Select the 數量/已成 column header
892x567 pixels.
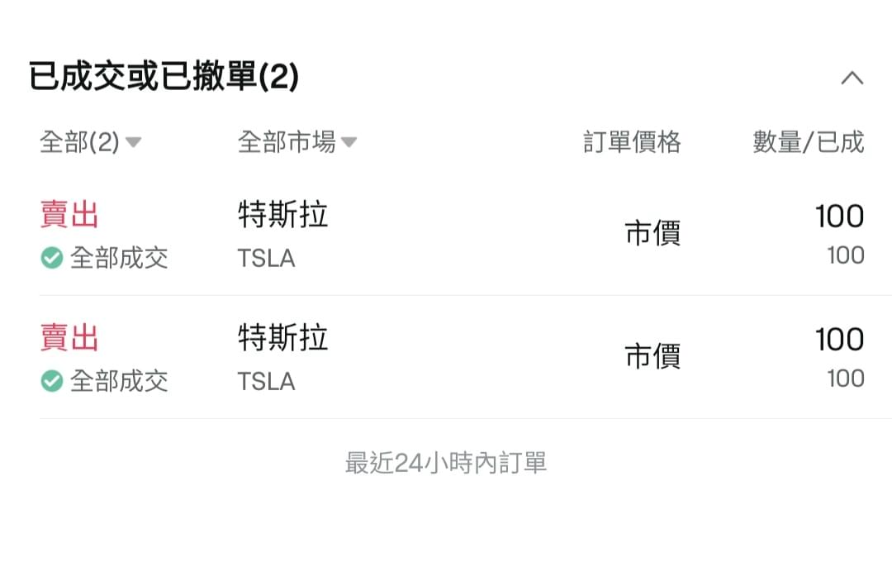pyautogui.click(x=809, y=142)
